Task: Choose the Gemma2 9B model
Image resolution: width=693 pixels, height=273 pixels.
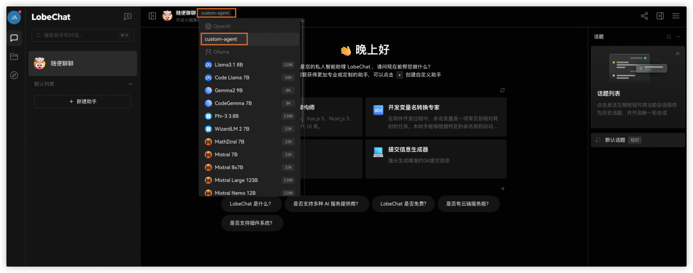Action: [250, 90]
